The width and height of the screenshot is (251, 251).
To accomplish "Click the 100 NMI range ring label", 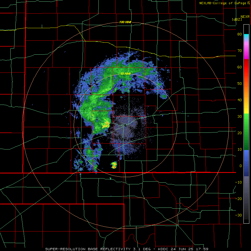I will pos(125,22).
